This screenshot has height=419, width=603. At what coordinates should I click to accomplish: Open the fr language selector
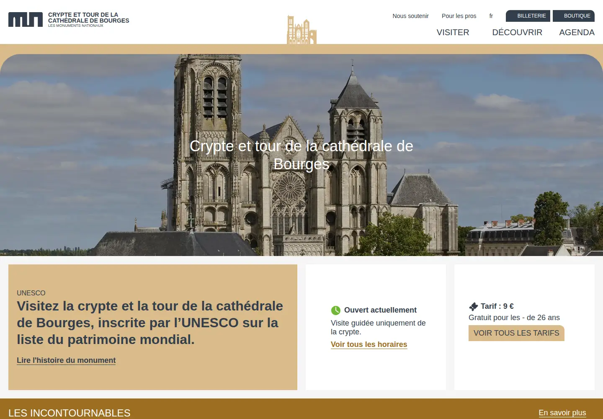point(491,16)
